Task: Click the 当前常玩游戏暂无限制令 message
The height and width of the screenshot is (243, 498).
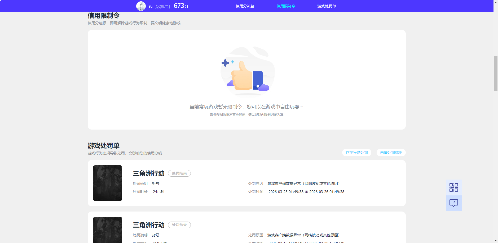Action: click(246, 107)
